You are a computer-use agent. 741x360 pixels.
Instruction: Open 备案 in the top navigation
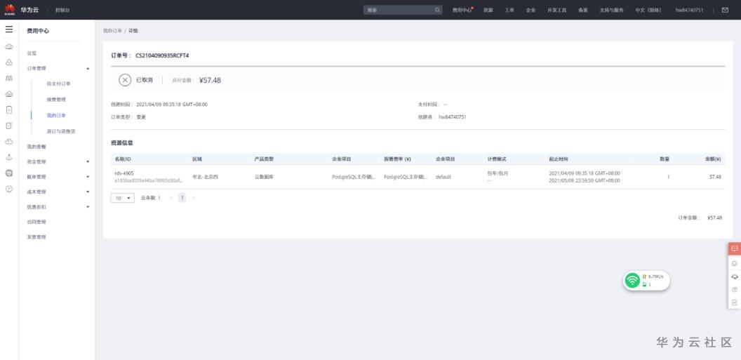[x=582, y=10]
